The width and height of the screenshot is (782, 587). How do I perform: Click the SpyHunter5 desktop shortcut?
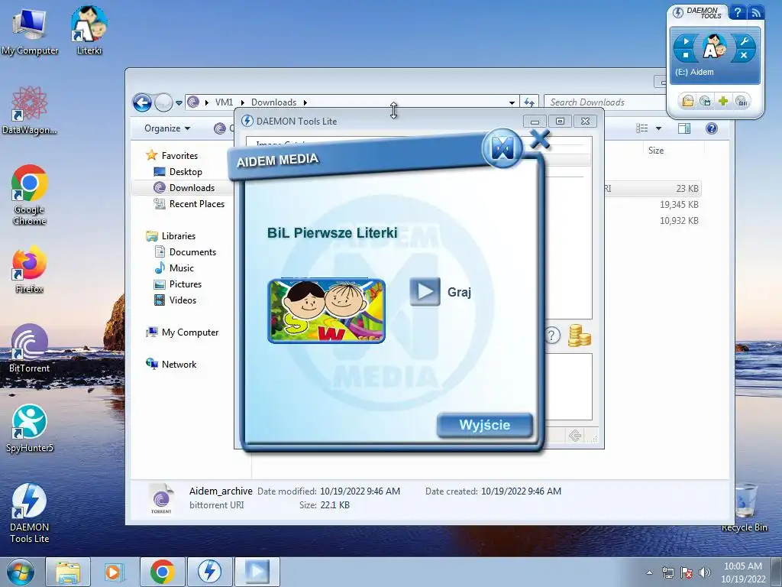click(x=30, y=428)
